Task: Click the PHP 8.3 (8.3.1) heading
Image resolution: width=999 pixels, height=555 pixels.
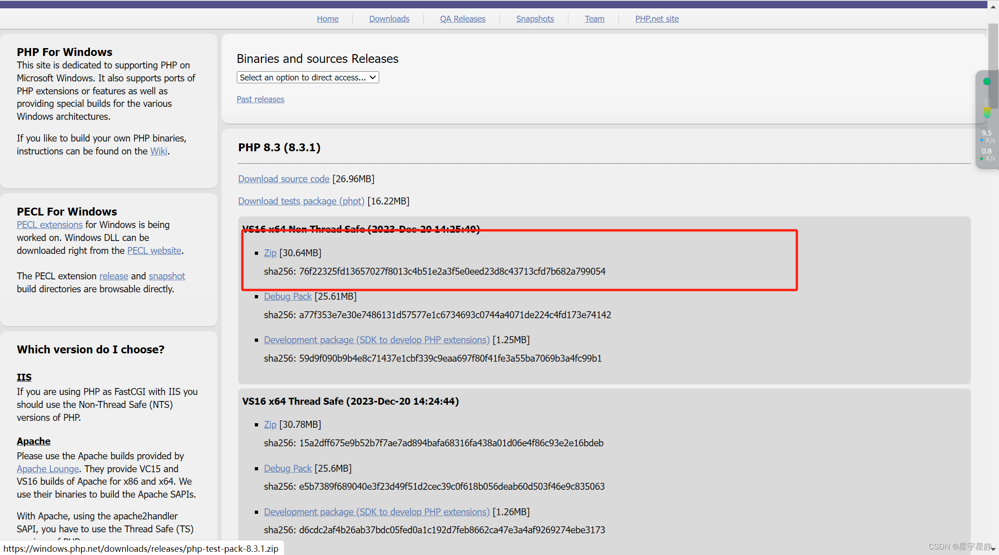Action: click(x=279, y=148)
